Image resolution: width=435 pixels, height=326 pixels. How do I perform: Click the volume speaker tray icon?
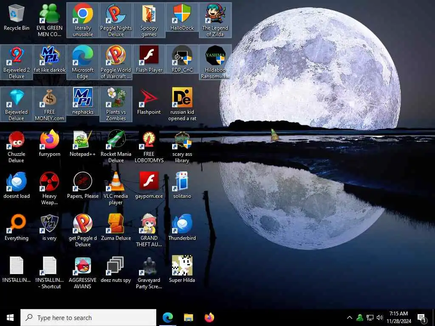(380, 318)
